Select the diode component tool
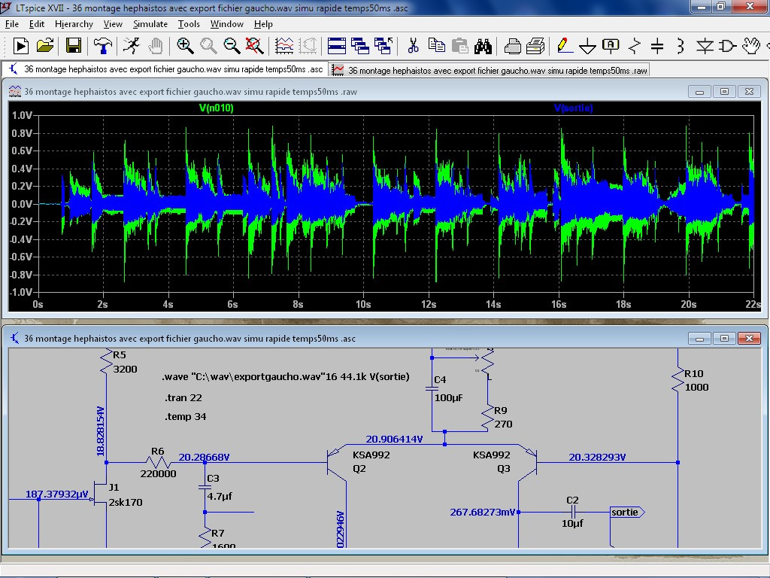 [704, 47]
